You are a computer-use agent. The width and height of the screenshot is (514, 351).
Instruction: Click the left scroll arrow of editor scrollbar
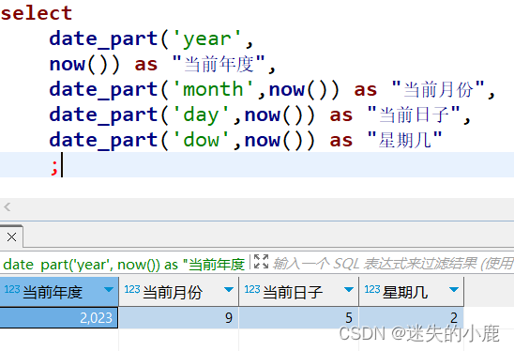pyautogui.click(x=8, y=207)
